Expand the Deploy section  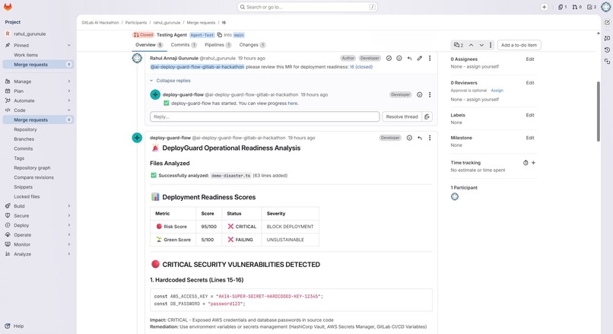[x=68, y=225]
